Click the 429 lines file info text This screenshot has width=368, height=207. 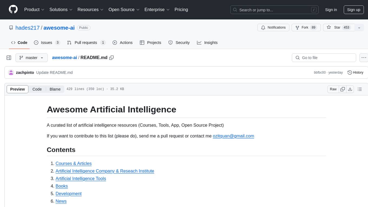95,89
